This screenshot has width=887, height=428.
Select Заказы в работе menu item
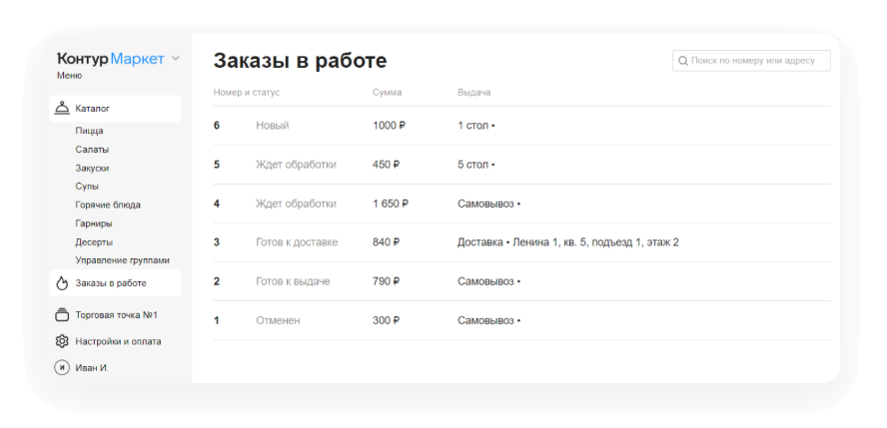116,283
